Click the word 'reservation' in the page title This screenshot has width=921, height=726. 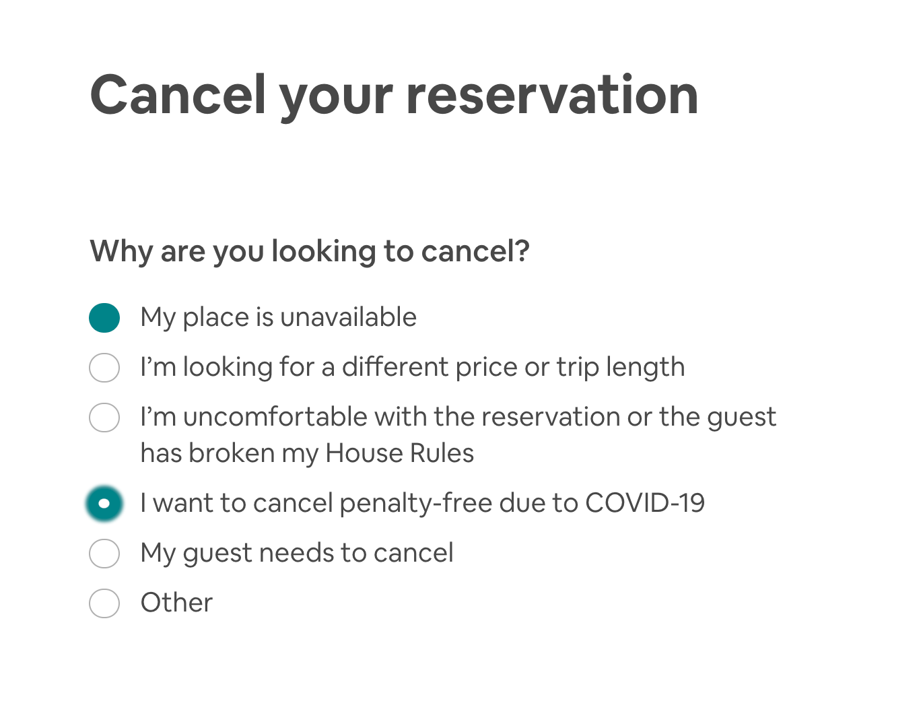pyautogui.click(x=552, y=96)
